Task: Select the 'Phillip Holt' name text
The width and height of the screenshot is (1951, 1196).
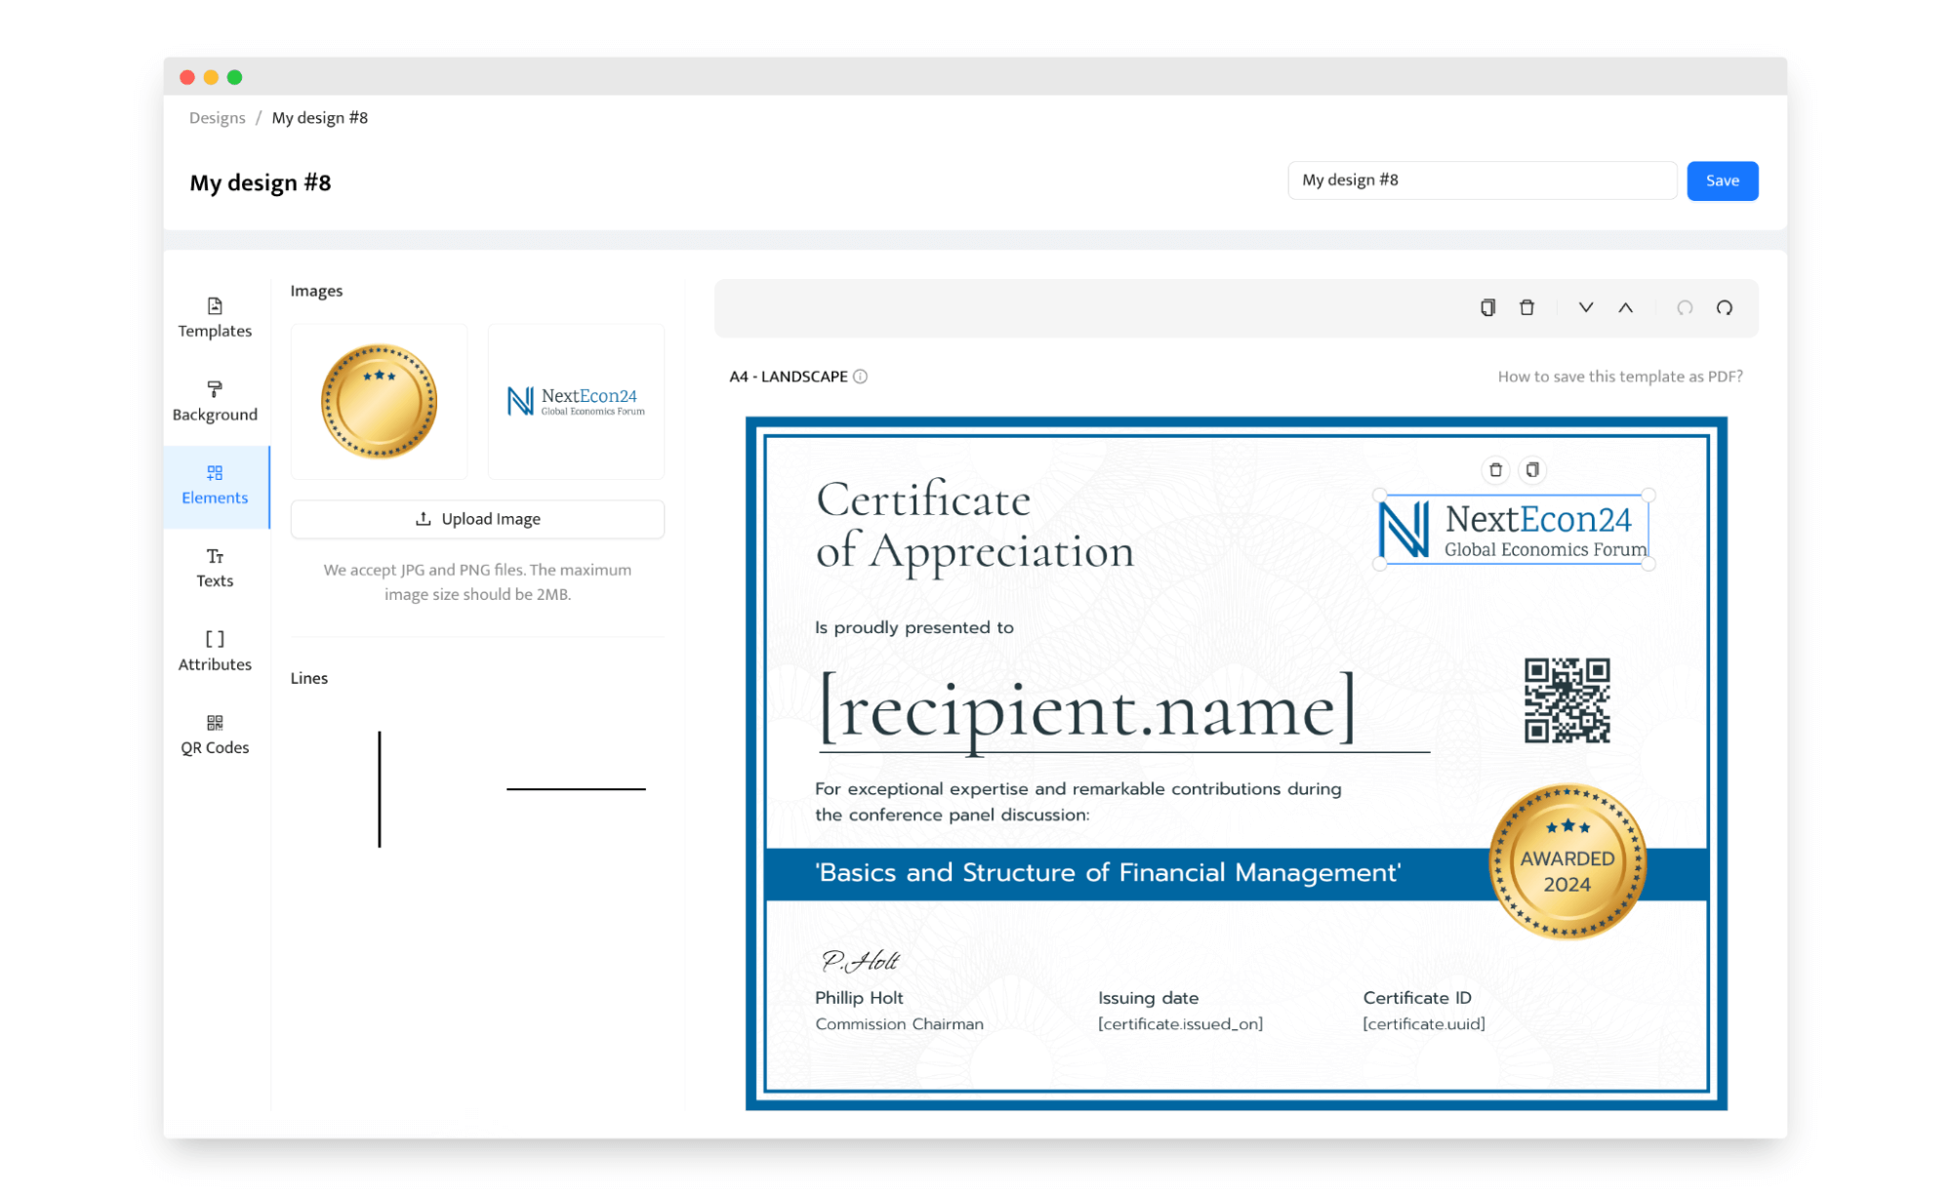Action: coord(859,998)
